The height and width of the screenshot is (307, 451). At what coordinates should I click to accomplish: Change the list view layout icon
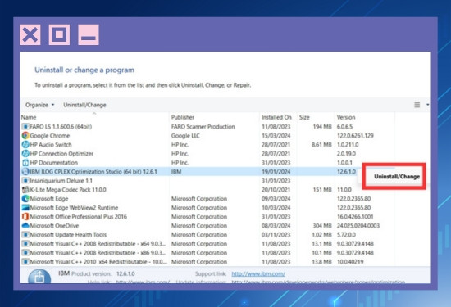[417, 105]
